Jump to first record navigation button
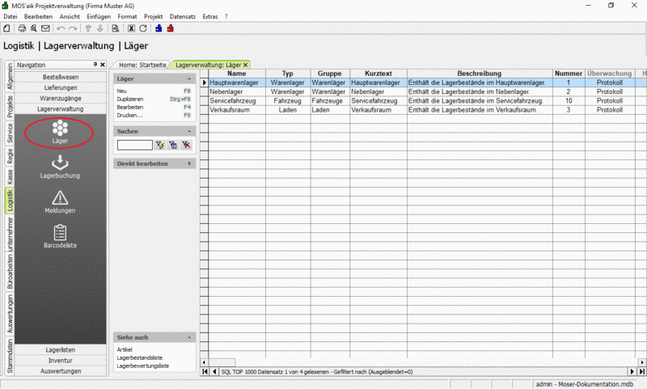Image resolution: width=647 pixels, height=389 pixels. coord(205,372)
